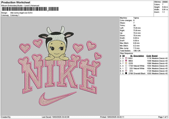Click the Emerald Black color swatch
Screen dimensions: 169x119
click(126, 73)
